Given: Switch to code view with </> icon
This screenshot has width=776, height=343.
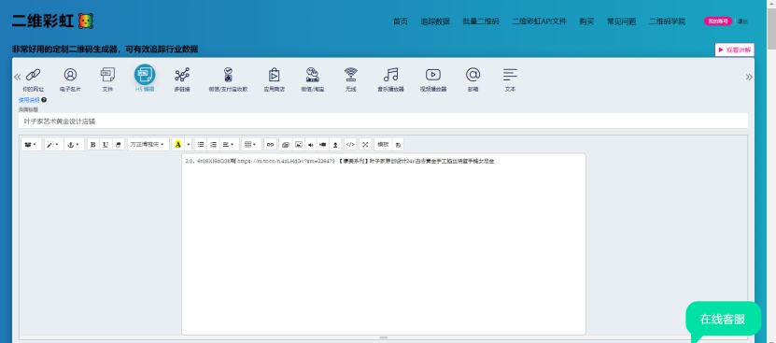Looking at the screenshot, I should pos(350,144).
